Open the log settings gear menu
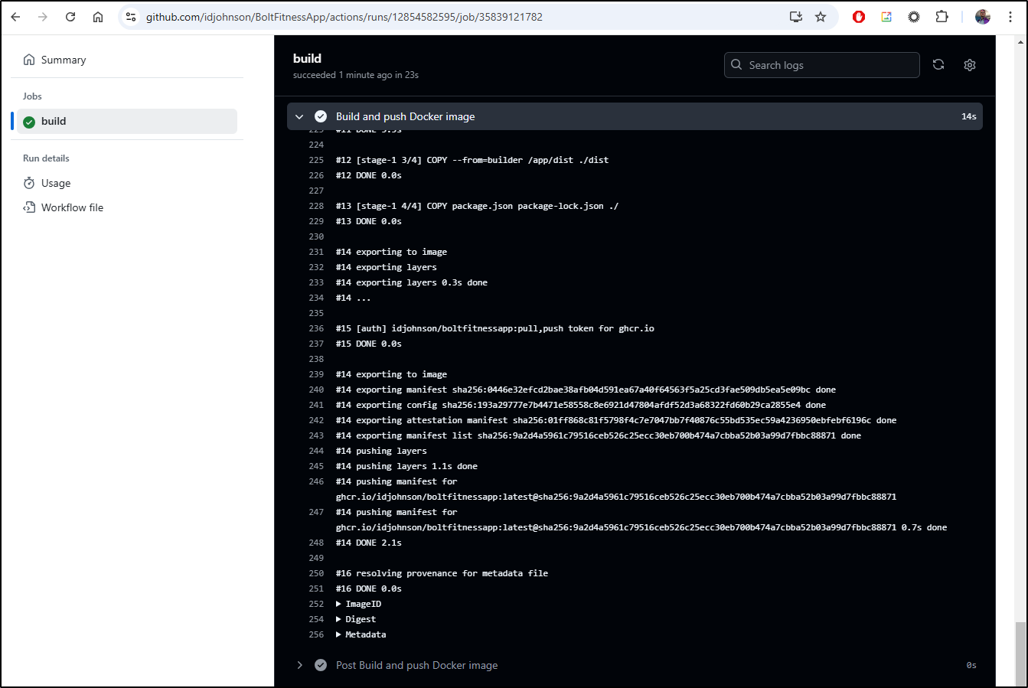The width and height of the screenshot is (1028, 688). tap(970, 65)
